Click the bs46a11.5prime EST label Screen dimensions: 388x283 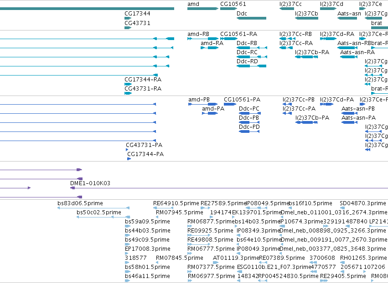(x=147, y=276)
